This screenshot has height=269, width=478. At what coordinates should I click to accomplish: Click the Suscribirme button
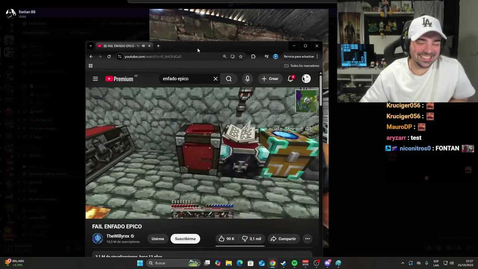(x=185, y=239)
